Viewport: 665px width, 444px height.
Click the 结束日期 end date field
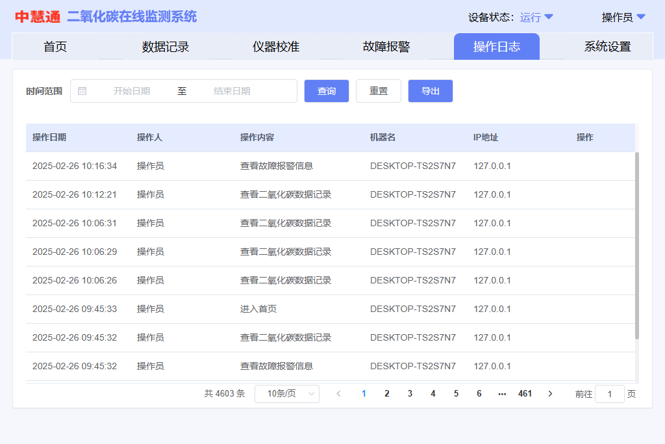point(232,91)
